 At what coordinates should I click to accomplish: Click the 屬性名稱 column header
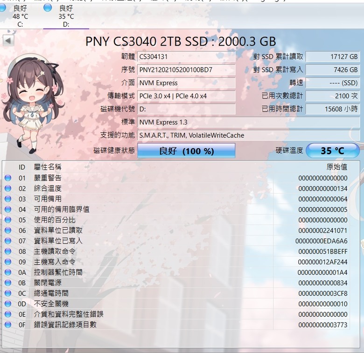click(x=48, y=167)
